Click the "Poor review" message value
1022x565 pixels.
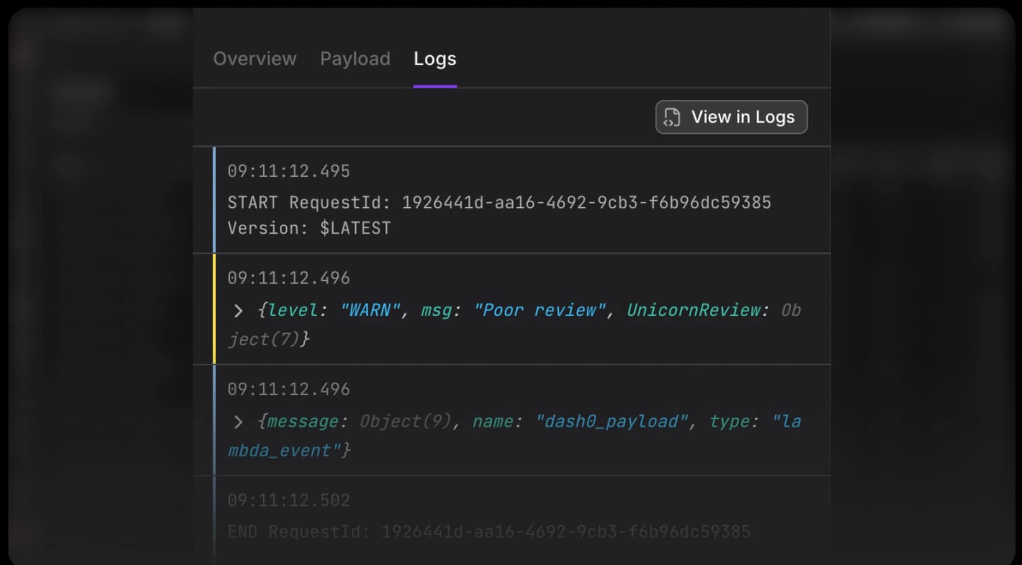[x=540, y=310]
